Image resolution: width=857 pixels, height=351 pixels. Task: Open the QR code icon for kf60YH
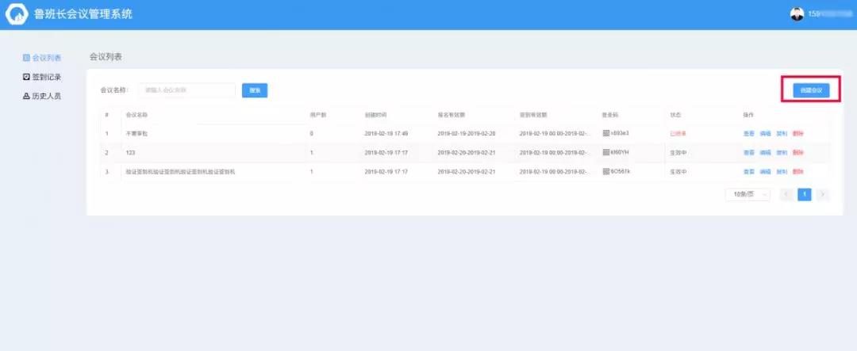[x=606, y=152]
